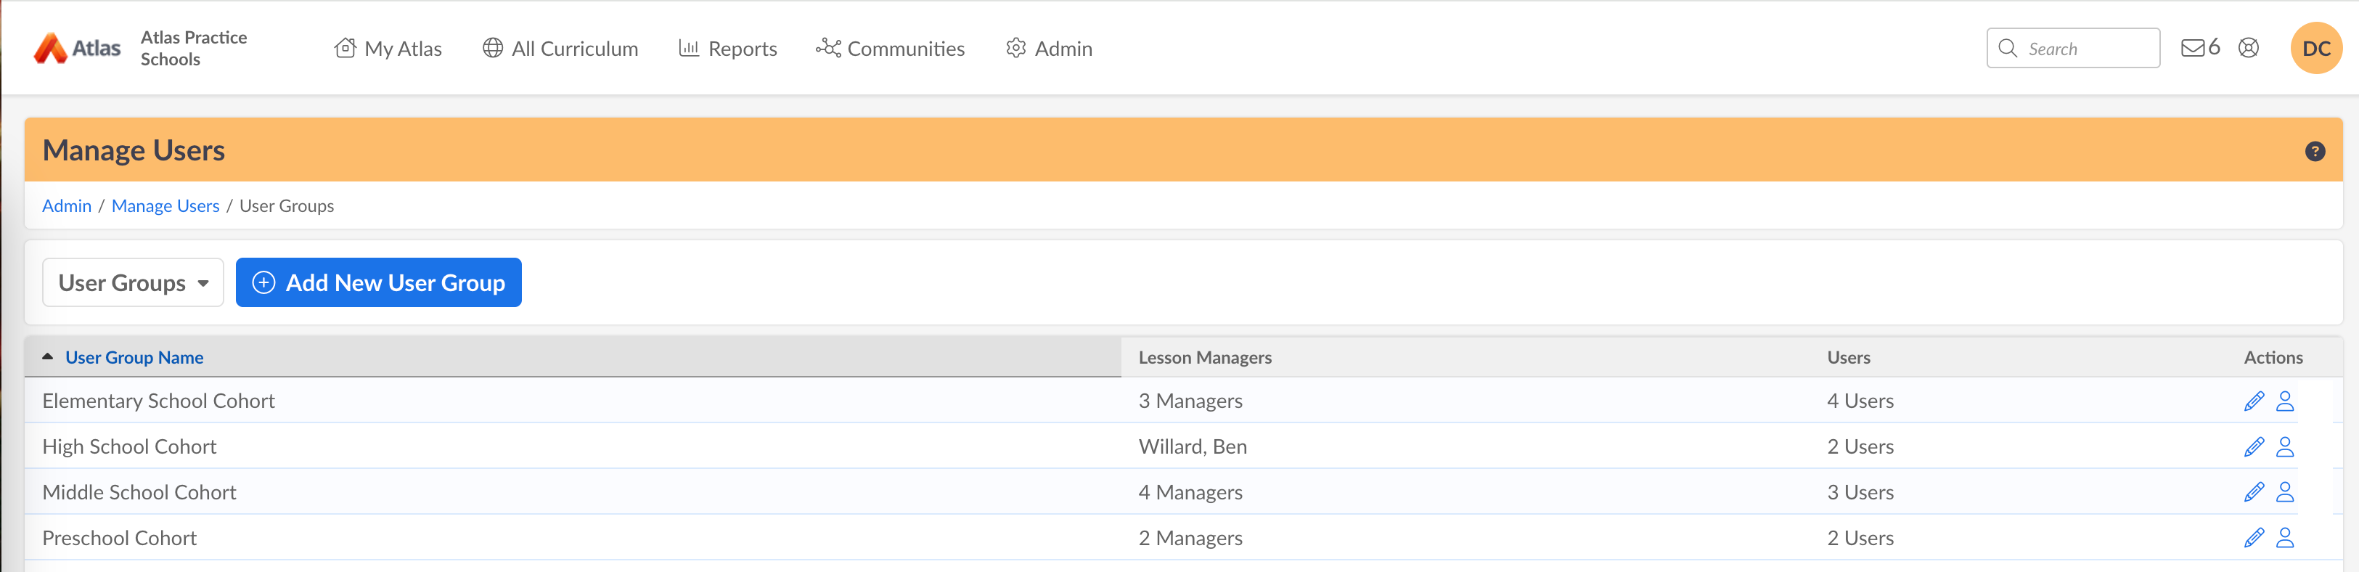This screenshot has width=2359, height=572.
Task: Select the Preschool Cohort name
Action: 119,538
